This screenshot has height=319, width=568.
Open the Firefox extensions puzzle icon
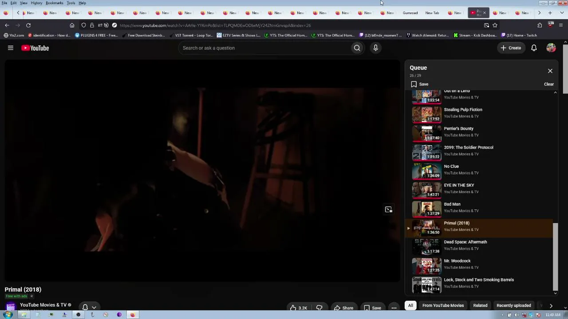pyautogui.click(x=540, y=25)
